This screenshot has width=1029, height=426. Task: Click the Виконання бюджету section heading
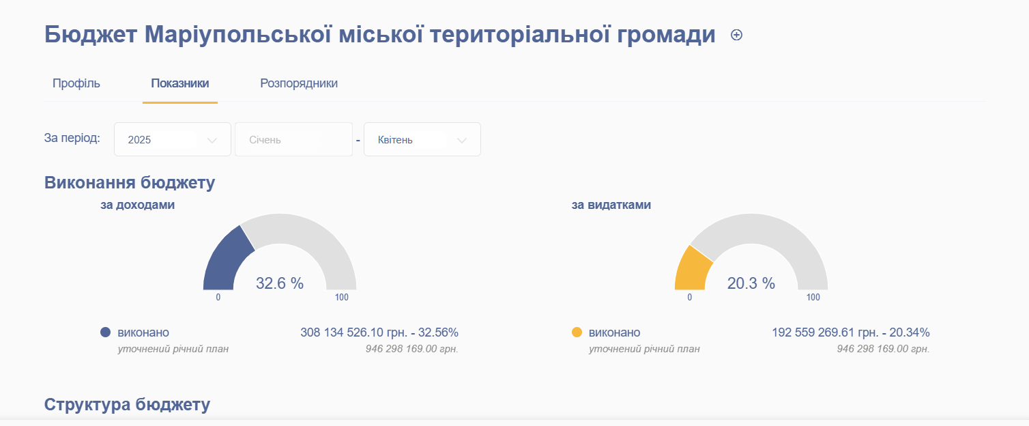point(130,183)
